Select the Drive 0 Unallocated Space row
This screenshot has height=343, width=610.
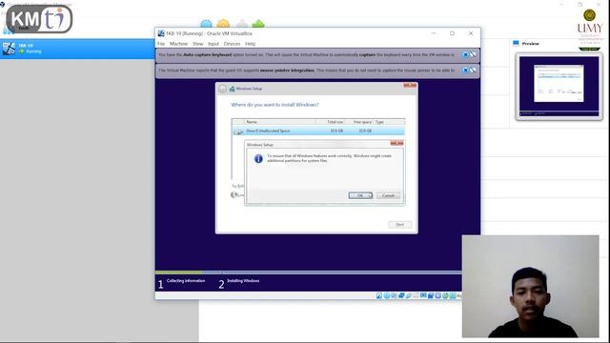tap(318, 131)
